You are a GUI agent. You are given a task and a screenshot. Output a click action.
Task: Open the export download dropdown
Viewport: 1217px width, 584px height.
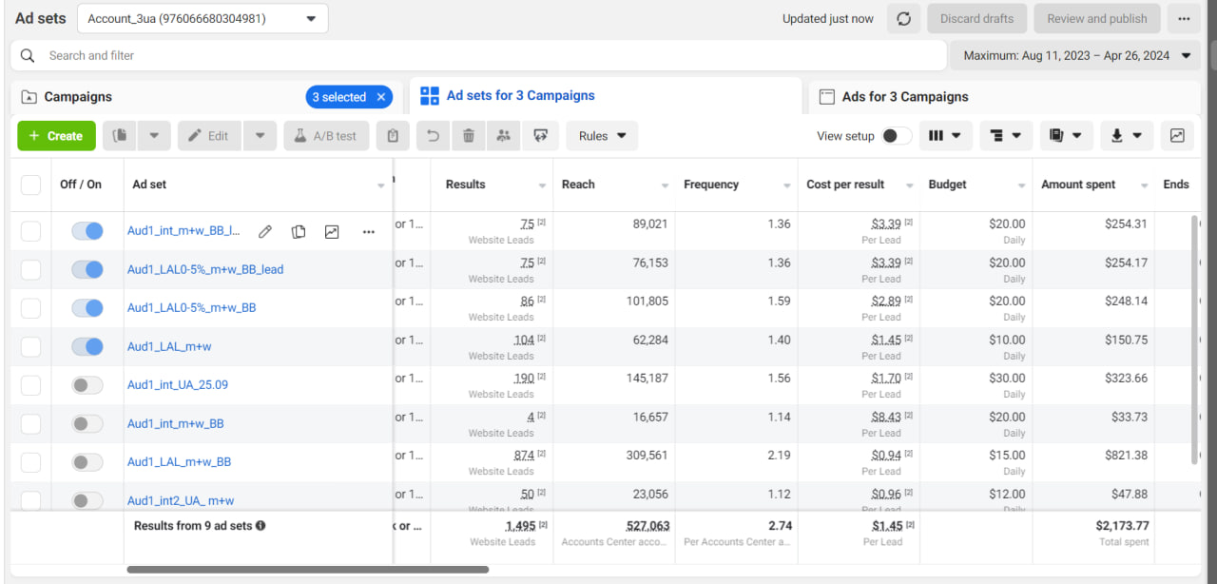pyautogui.click(x=1127, y=136)
